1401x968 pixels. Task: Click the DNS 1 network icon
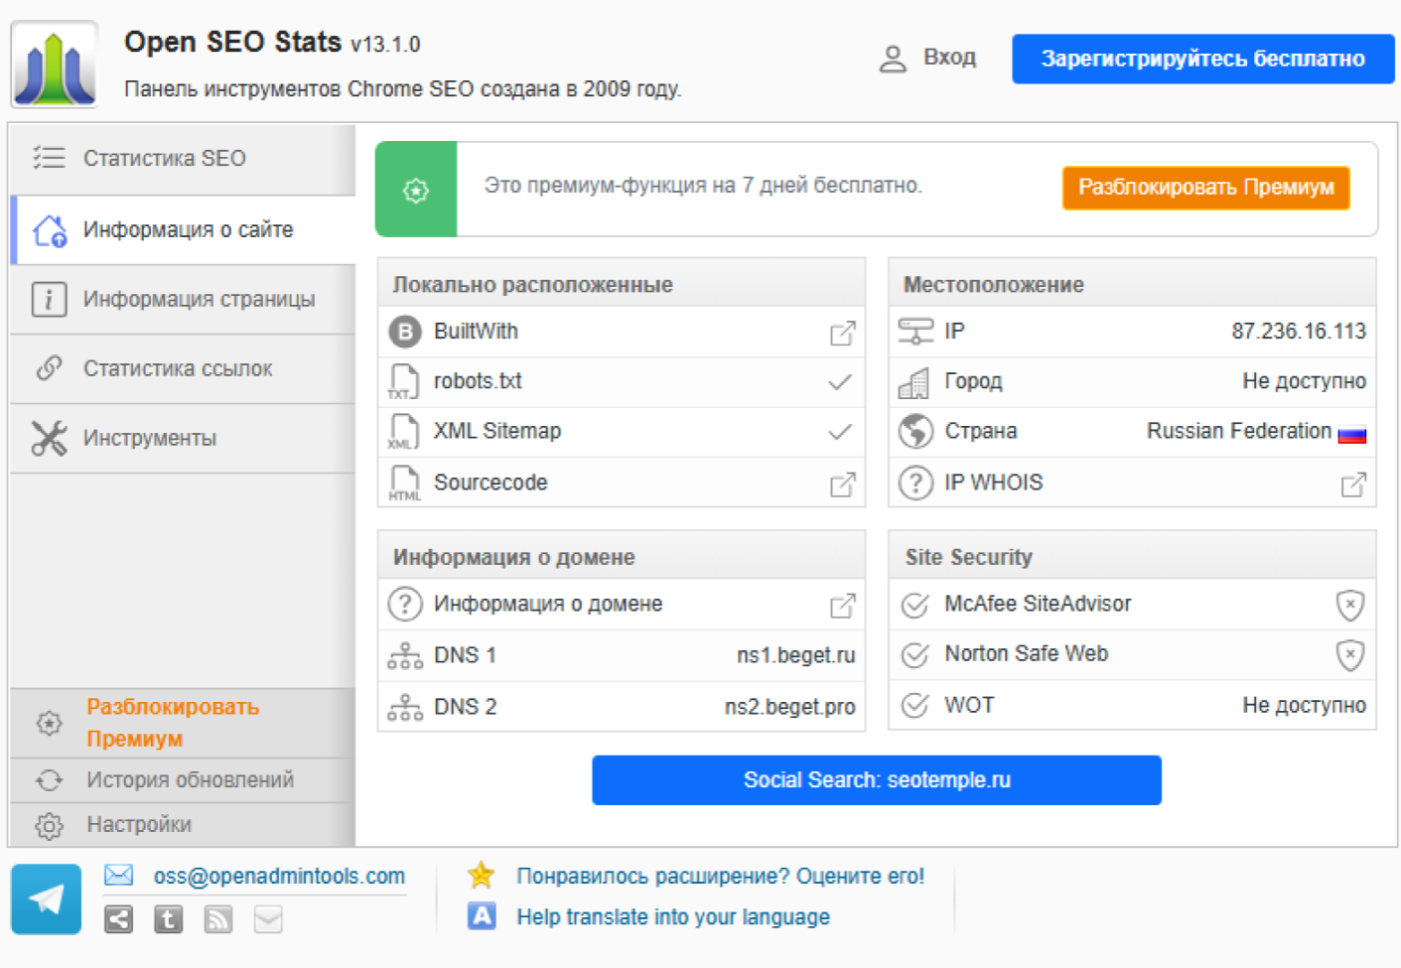tap(404, 656)
